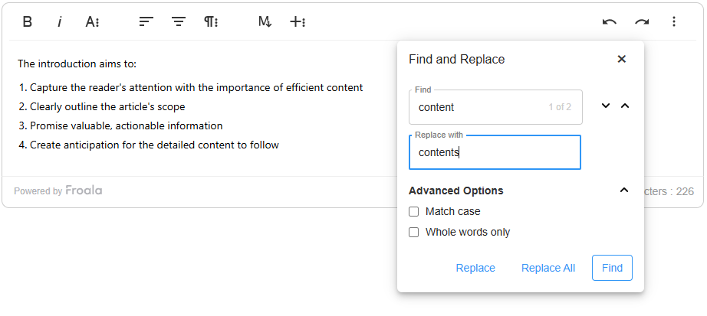Click the line "The introduction aims to:"
707x316 pixels.
coord(77,64)
